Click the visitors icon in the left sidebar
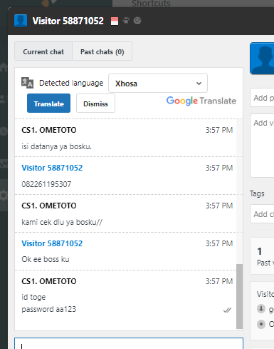274x349 pixels. [x=4, y=99]
